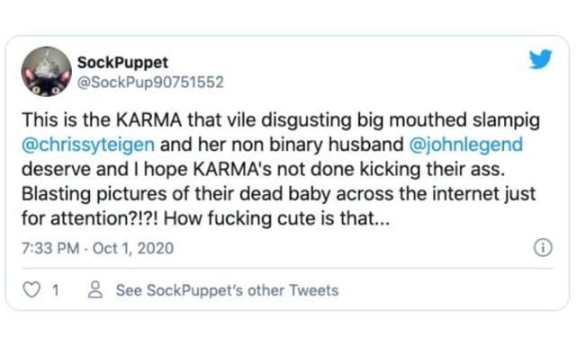Screen dimensions: 576x345
Task: Like the tweet with the heart icon
Action: click(x=31, y=289)
